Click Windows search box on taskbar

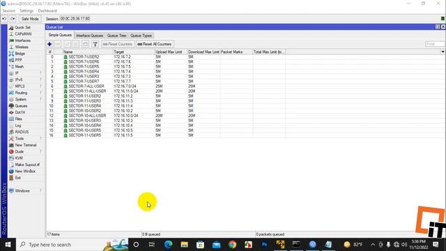(72, 245)
